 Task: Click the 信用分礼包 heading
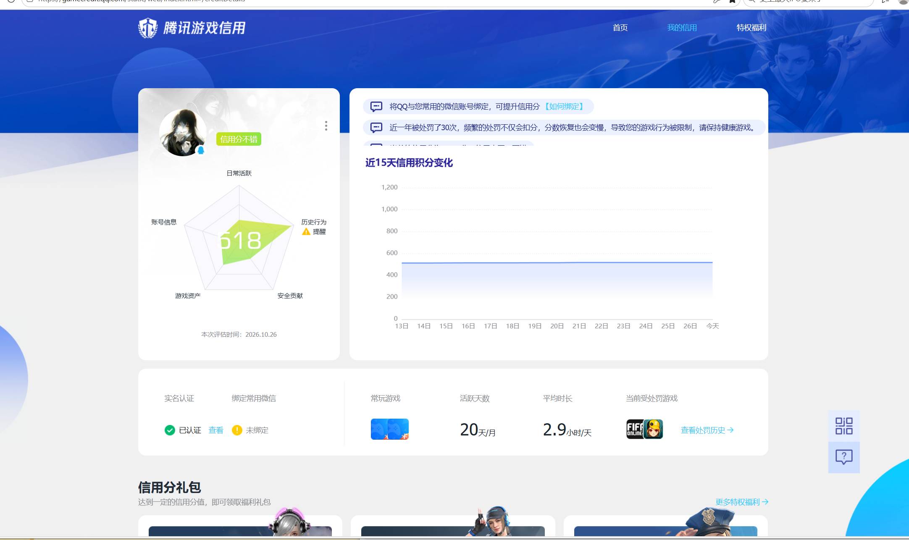(x=170, y=487)
